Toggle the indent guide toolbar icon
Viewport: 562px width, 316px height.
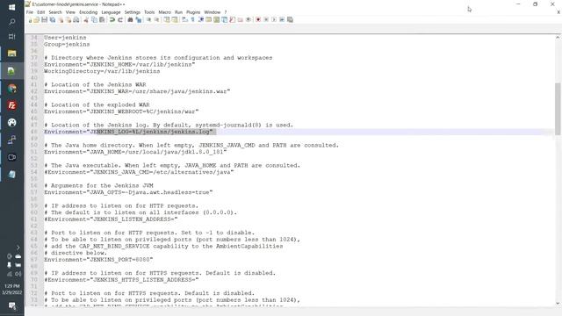[x=201, y=20]
